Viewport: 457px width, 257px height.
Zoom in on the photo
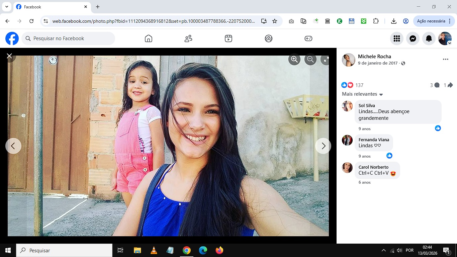294,59
